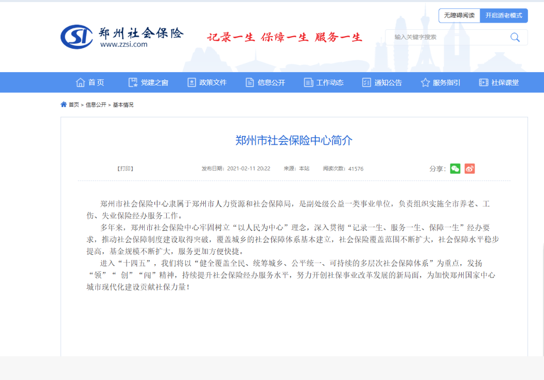The height and width of the screenshot is (380, 544).
Task: Click the Zhengzhou Social Insurance logo
Action: pos(121,37)
